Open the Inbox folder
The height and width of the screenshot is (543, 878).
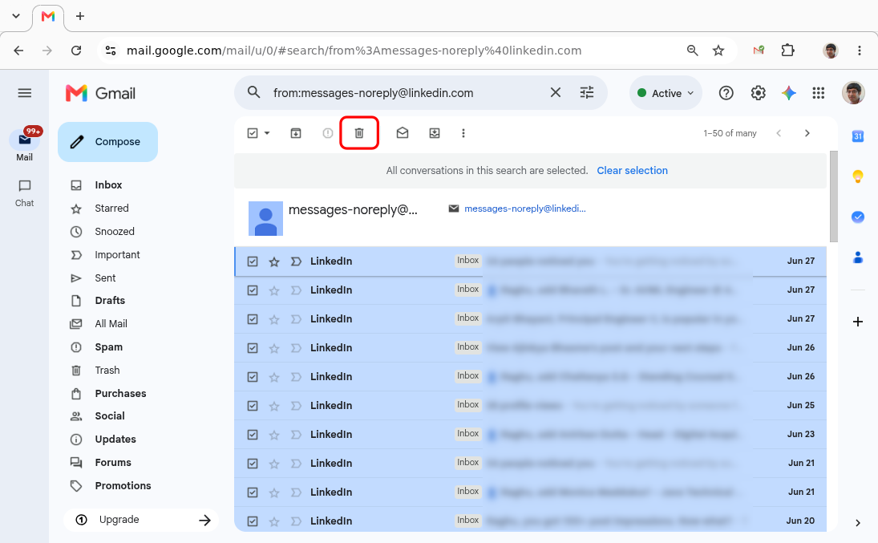click(108, 185)
